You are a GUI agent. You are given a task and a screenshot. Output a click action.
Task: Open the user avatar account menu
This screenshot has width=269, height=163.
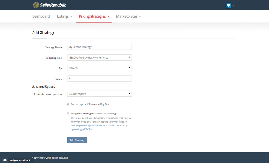228,5
